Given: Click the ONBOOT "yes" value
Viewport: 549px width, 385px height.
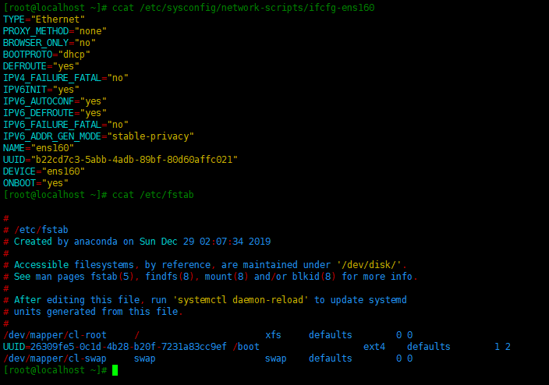Looking at the screenshot, I should click(x=55, y=183).
